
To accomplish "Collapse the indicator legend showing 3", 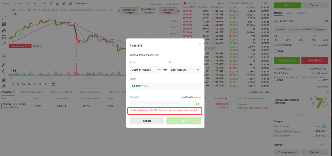I will 14,14.
